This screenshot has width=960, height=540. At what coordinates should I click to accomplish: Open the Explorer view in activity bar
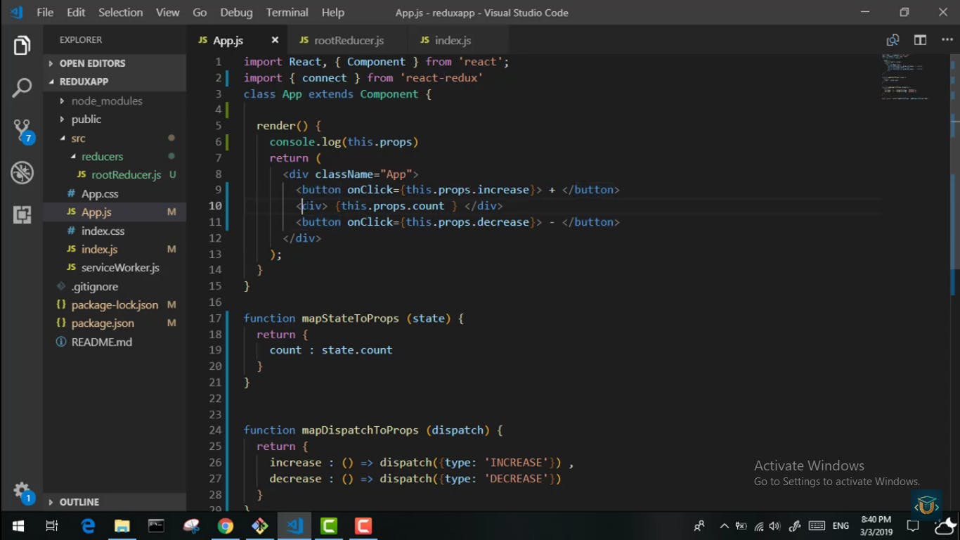22,46
